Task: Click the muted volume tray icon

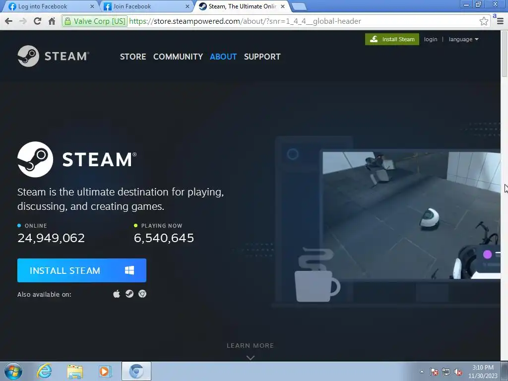Action: 458,372
